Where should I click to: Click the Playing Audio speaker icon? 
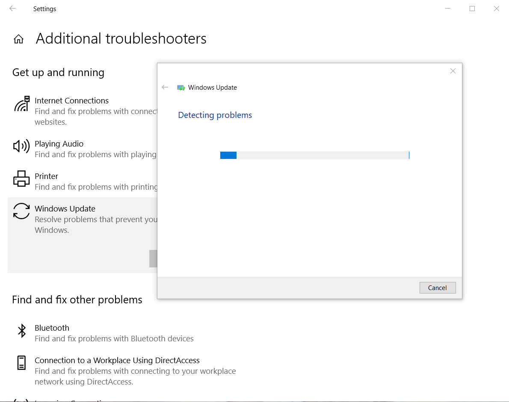pos(21,147)
